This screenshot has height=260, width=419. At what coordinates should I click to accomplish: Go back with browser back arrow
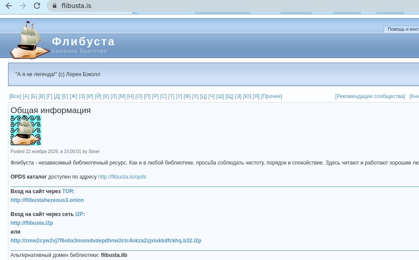click(9, 6)
